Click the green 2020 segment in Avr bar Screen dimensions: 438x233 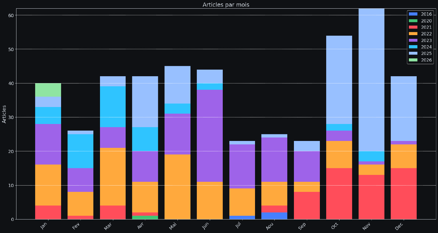(145, 217)
